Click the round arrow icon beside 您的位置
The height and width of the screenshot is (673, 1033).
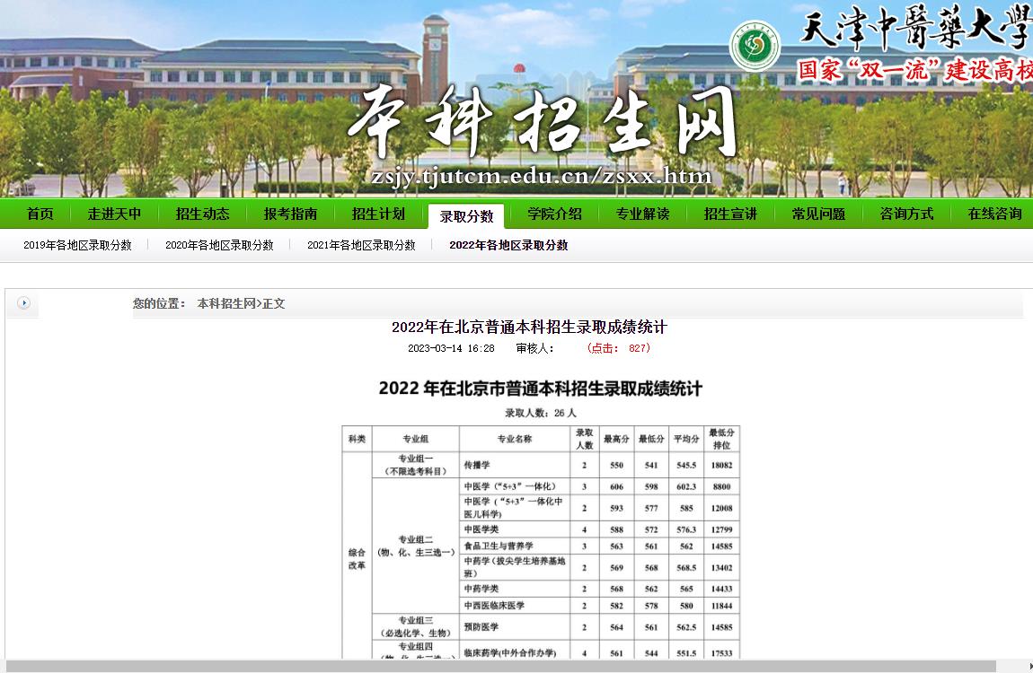[x=23, y=303]
